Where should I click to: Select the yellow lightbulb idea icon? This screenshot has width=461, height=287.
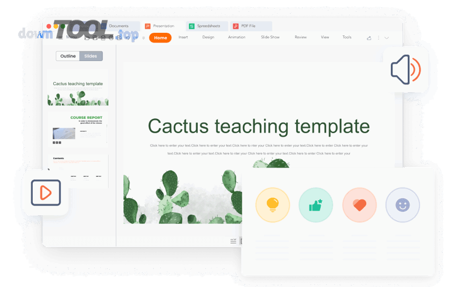click(x=273, y=205)
